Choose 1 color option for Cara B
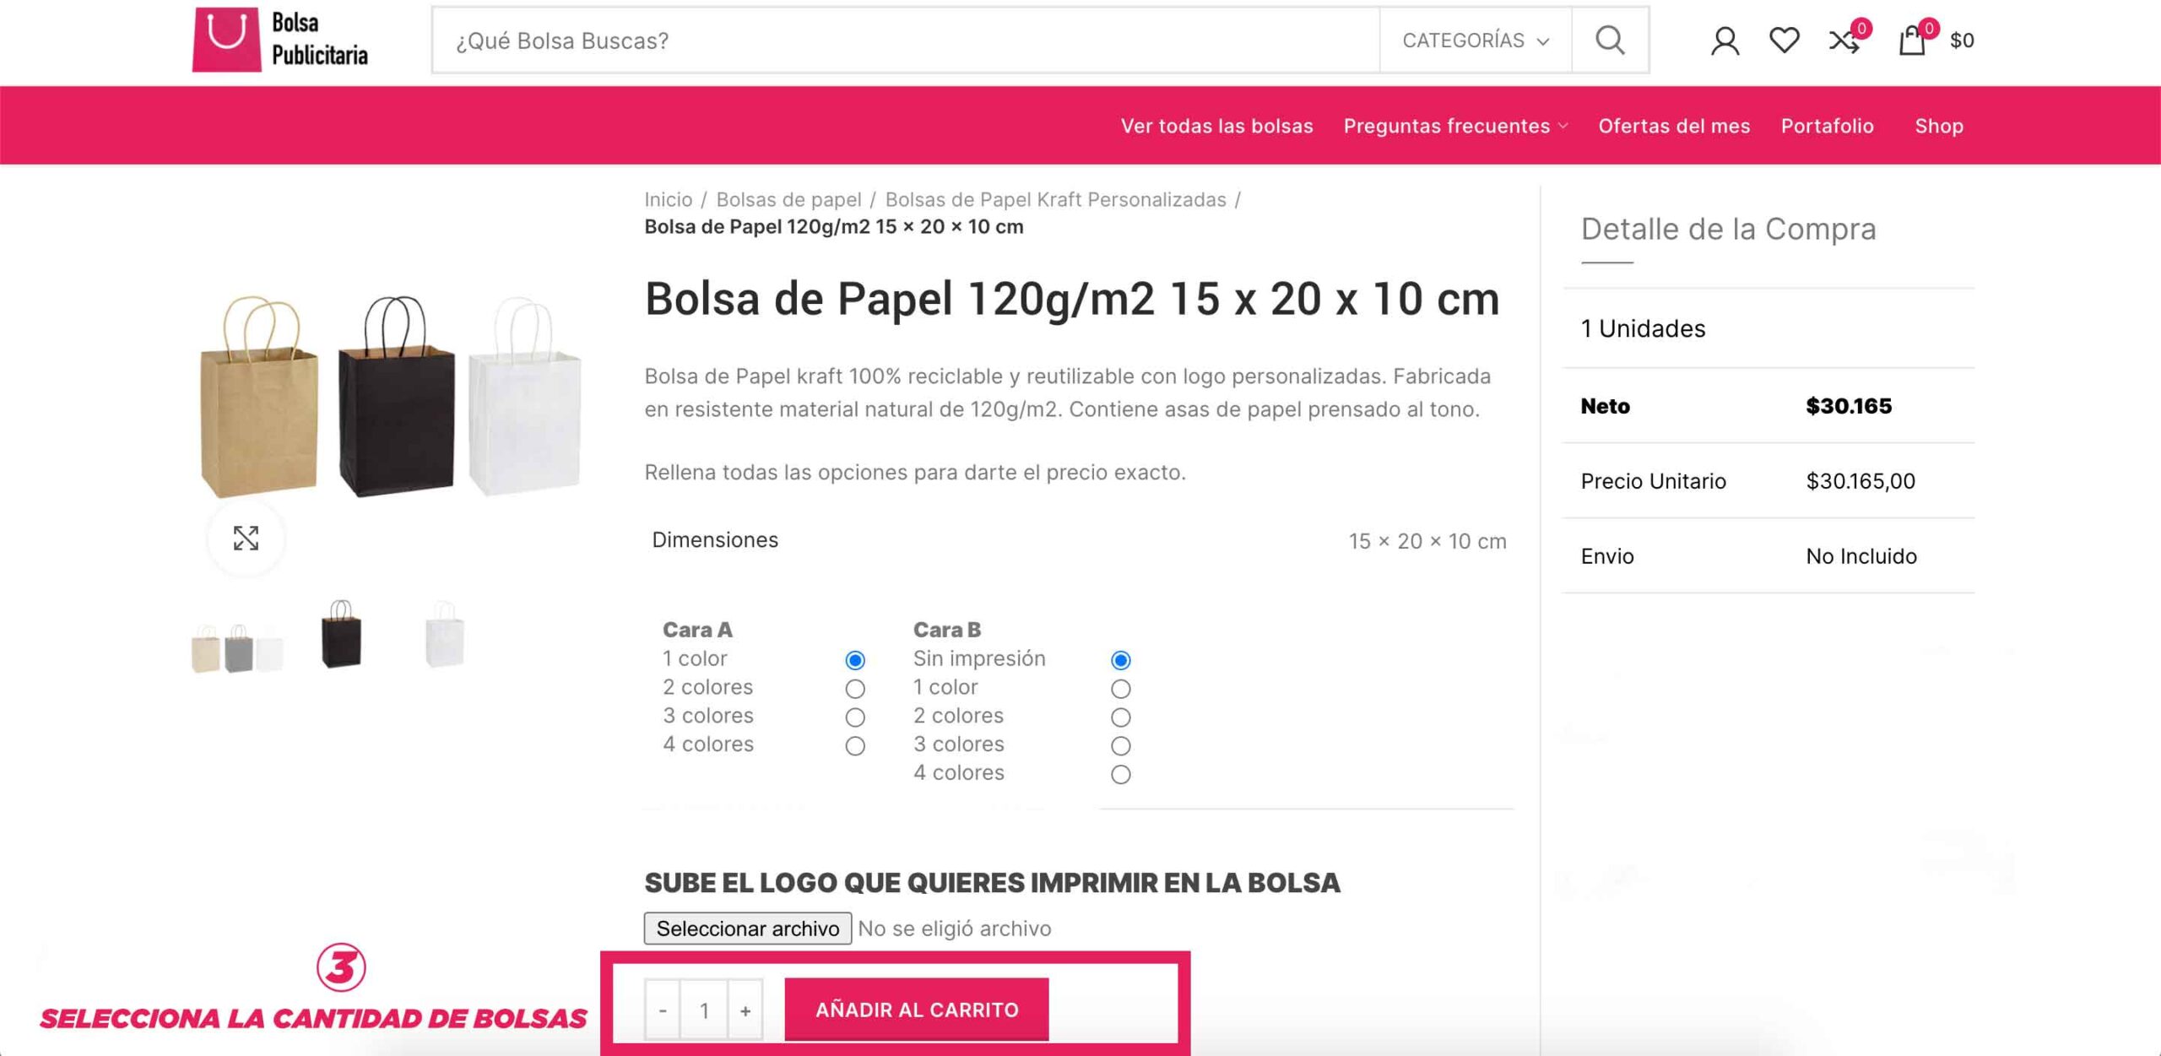The width and height of the screenshot is (2161, 1056). click(x=1120, y=689)
